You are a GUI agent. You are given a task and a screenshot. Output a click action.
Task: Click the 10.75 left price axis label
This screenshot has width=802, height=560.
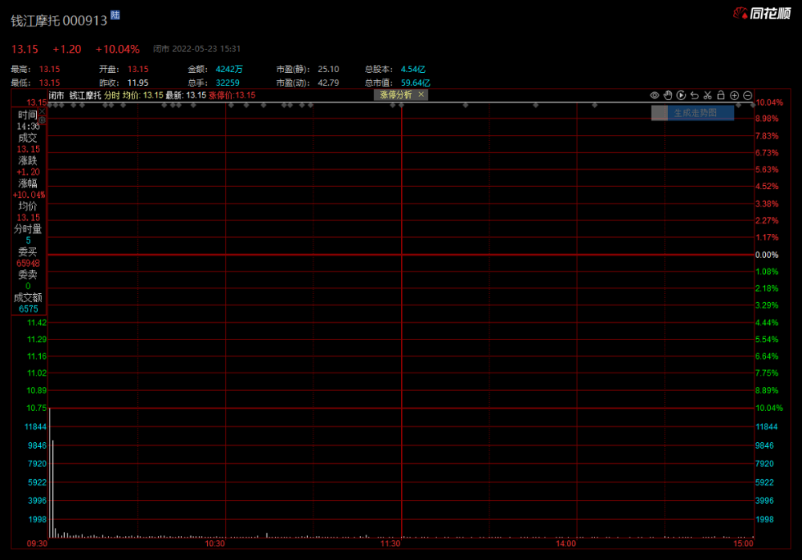(37, 408)
